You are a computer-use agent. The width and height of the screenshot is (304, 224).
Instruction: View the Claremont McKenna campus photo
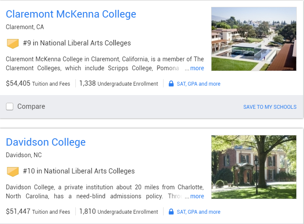(253, 39)
